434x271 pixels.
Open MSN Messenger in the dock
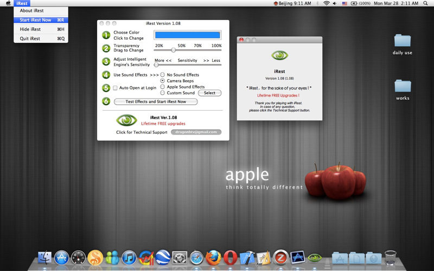112,258
